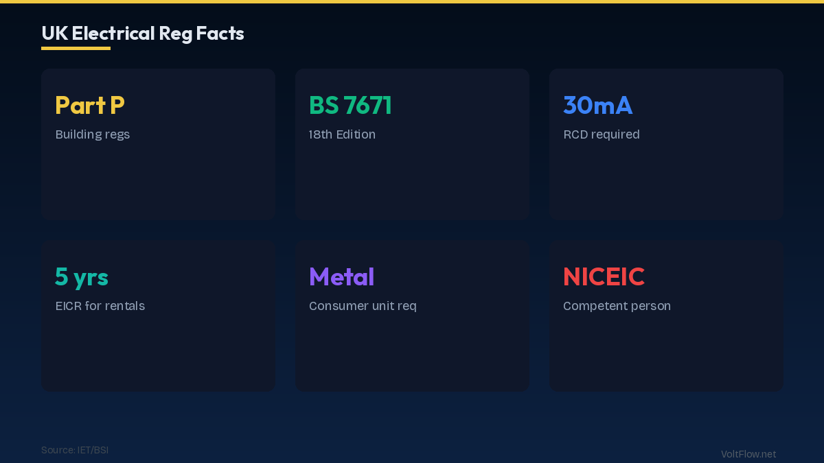Click blank space inside the 30mA card

666,182
